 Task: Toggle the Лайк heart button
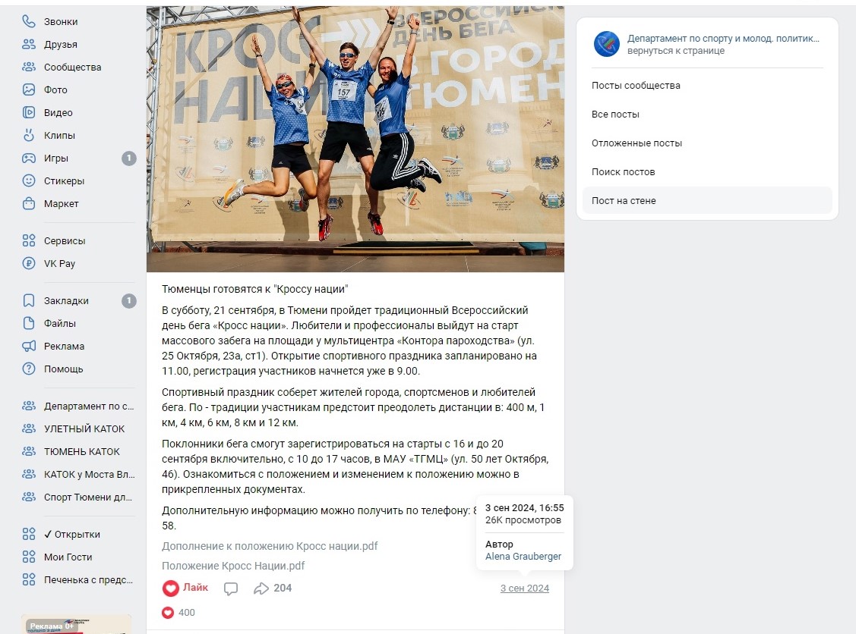click(x=185, y=588)
